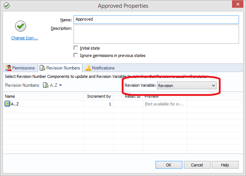Image resolution: width=246 pixels, height=176 pixels.
Task: Click the Notifications bell icon
Action: [88, 68]
